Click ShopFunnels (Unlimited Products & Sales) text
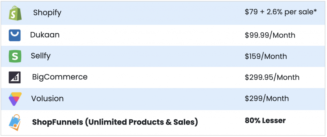The image size is (327, 137). 115,122
